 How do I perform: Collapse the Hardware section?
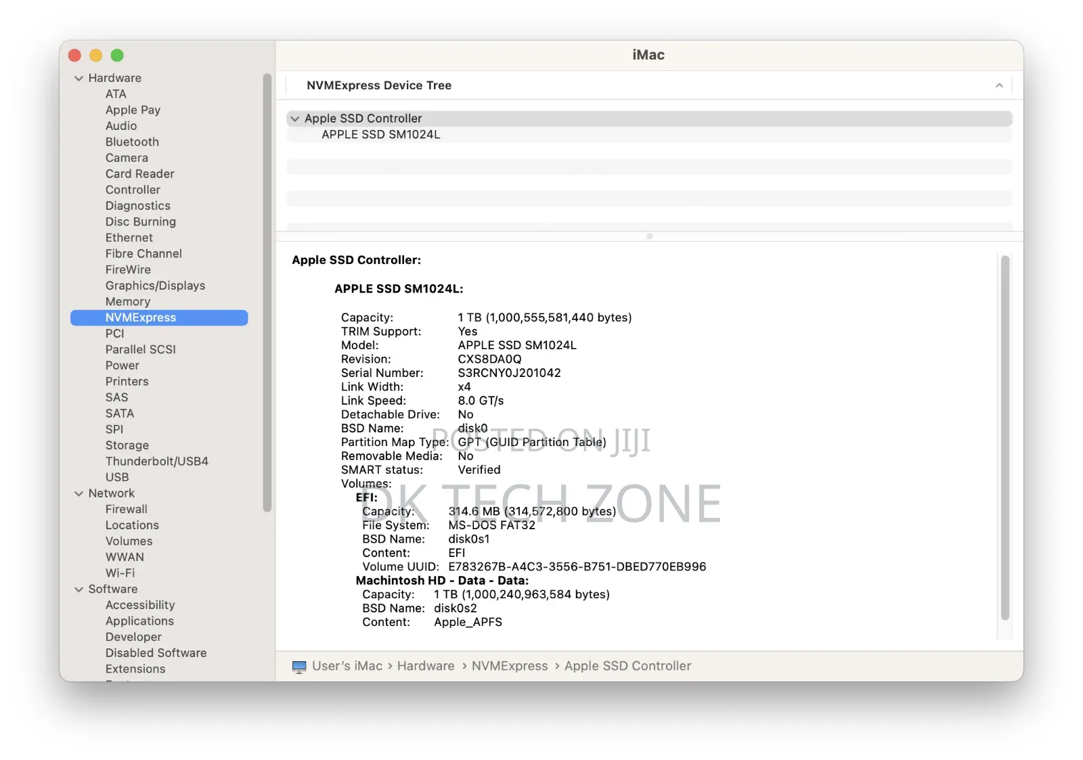(79, 79)
